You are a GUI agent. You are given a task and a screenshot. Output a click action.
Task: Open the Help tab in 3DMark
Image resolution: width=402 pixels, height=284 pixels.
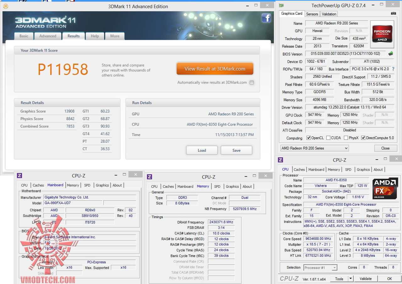click(x=95, y=36)
